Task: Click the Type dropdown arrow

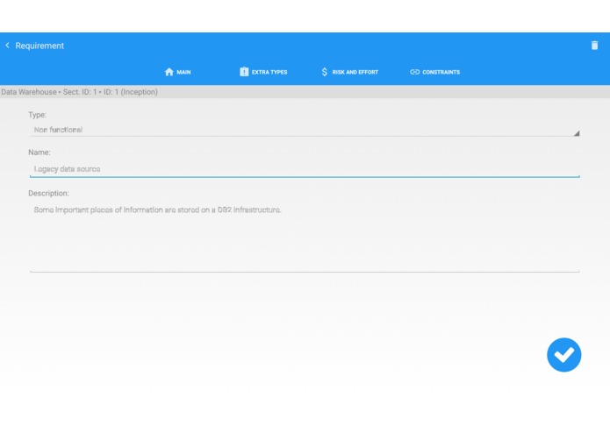Action: coord(576,133)
